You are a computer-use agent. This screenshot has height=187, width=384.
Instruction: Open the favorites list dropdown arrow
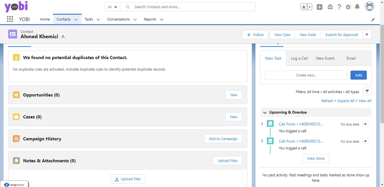pyautogui.click(x=310, y=7)
